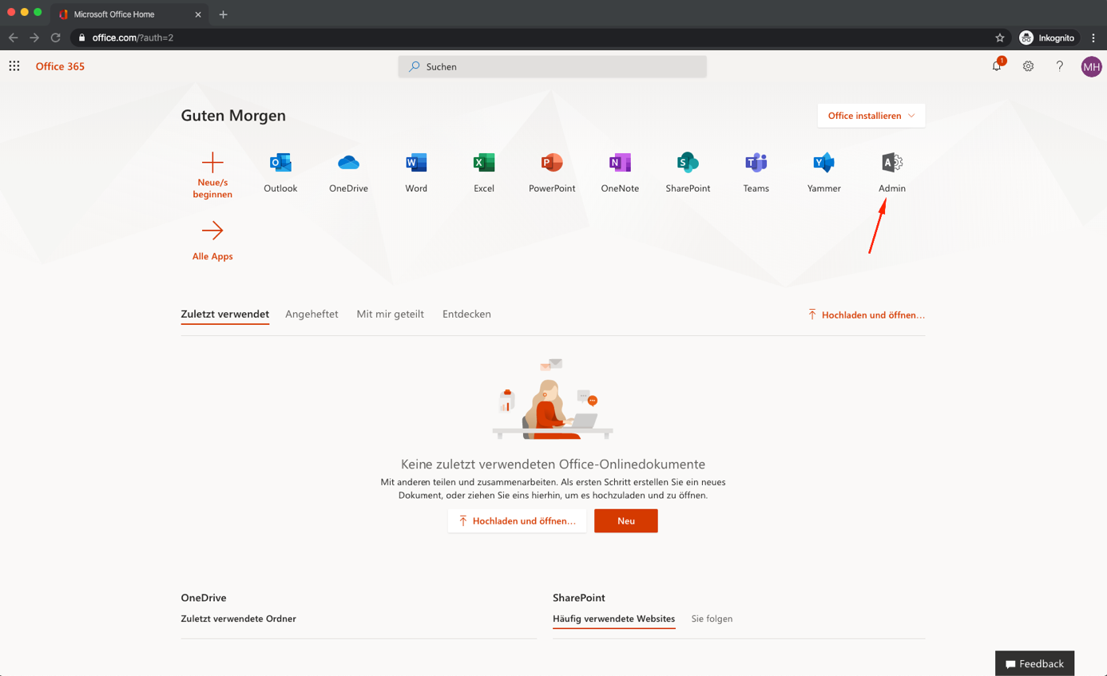The width and height of the screenshot is (1107, 676).
Task: Click the centered Hochladen und öffnen button
Action: [x=517, y=521]
